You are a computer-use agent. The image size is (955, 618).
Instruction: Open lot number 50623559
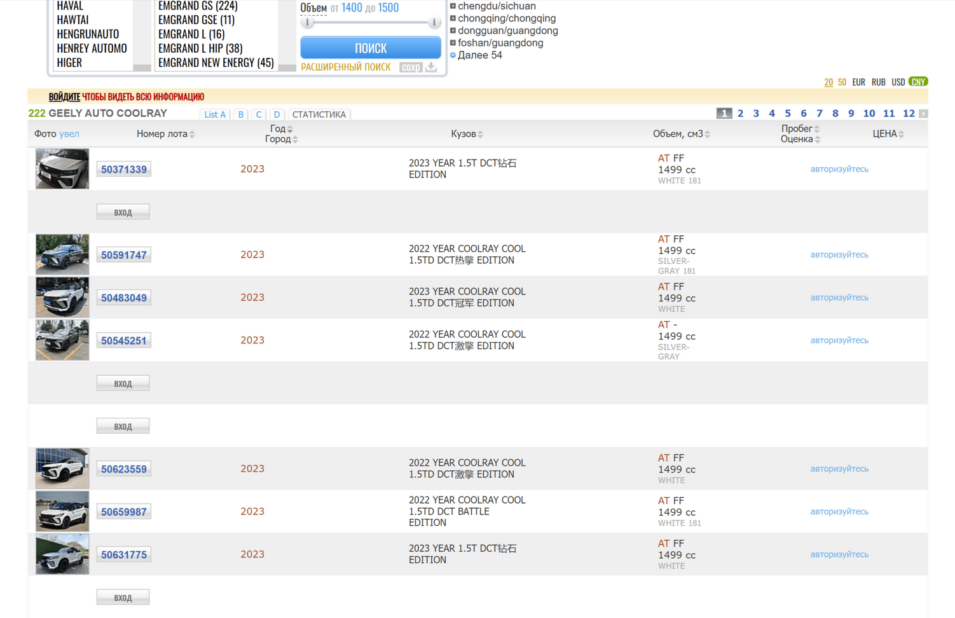click(x=124, y=469)
